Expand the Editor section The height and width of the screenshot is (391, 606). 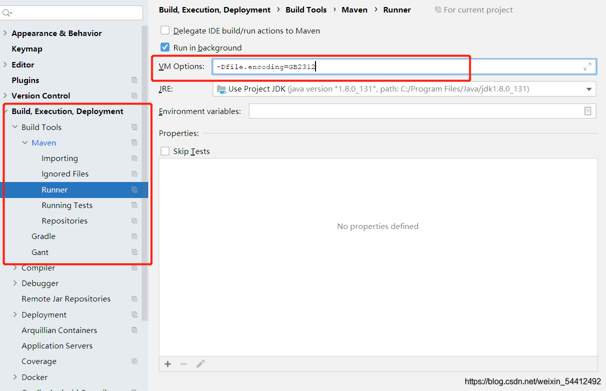coord(5,64)
